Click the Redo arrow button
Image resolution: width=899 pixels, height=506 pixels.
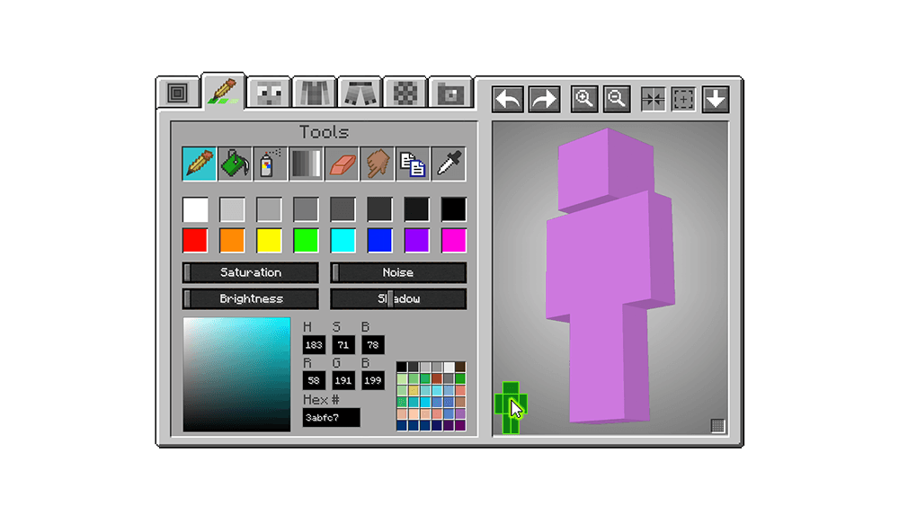544,99
